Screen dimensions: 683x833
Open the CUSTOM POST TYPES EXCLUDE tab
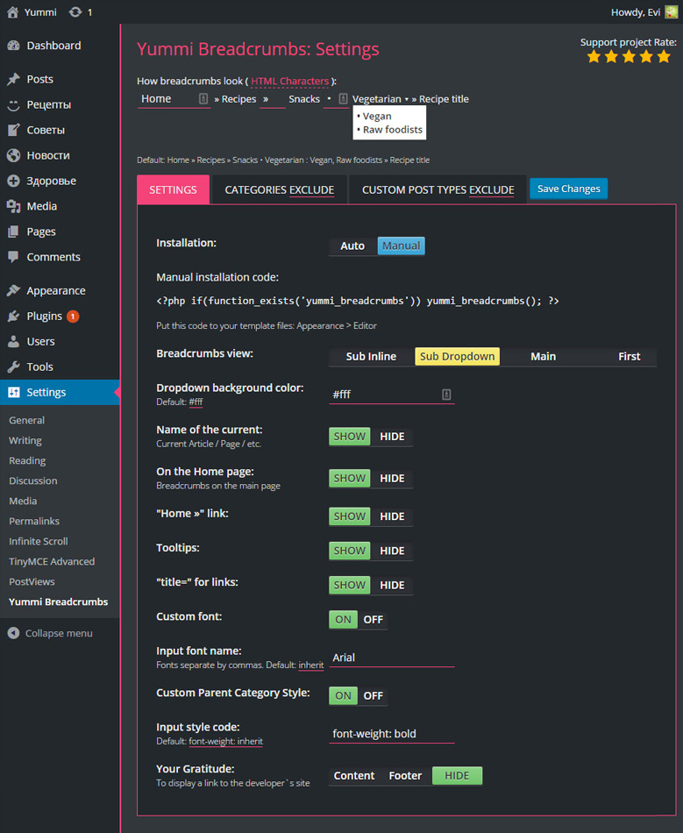(438, 189)
